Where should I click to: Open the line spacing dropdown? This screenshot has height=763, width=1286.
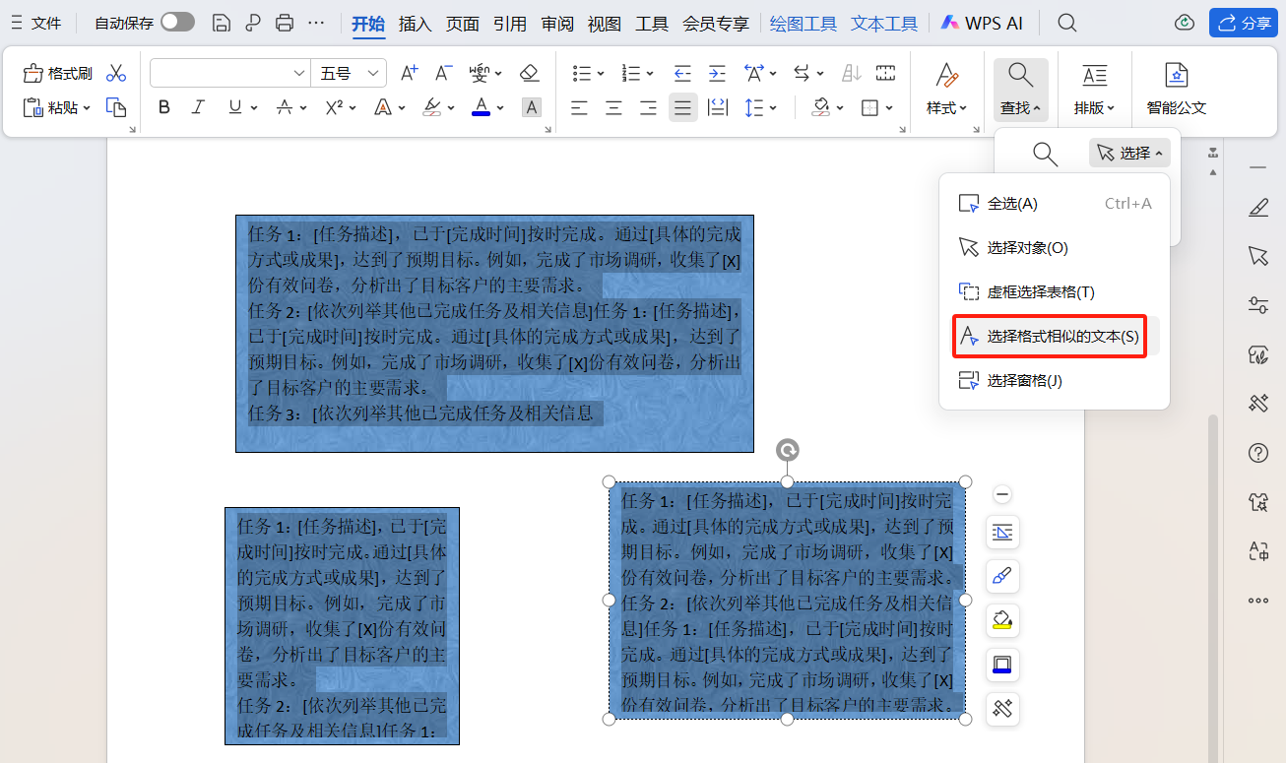pos(760,107)
